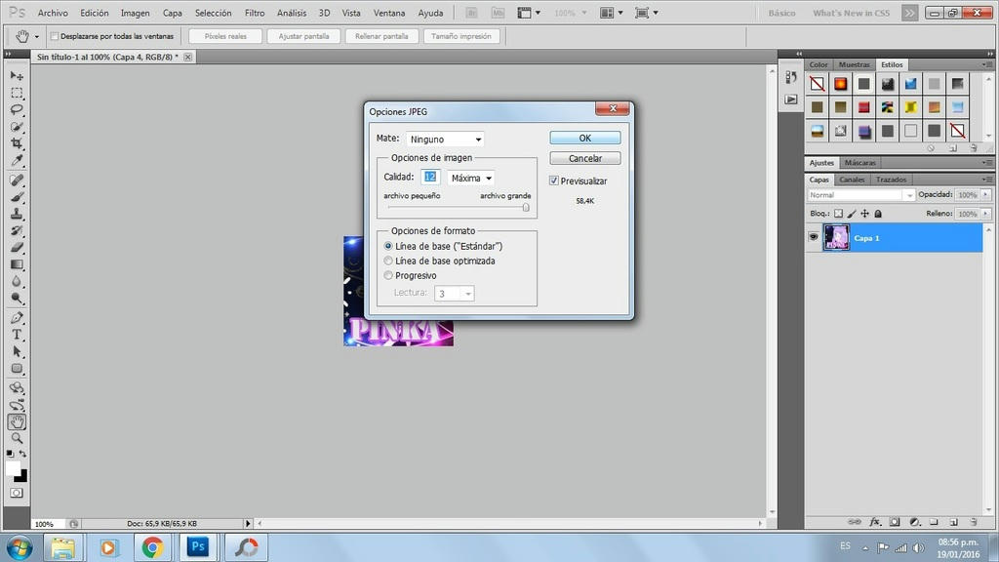Uncheck the Previsualizar checkbox
Viewport: 999px width, 562px height.
coord(554,181)
